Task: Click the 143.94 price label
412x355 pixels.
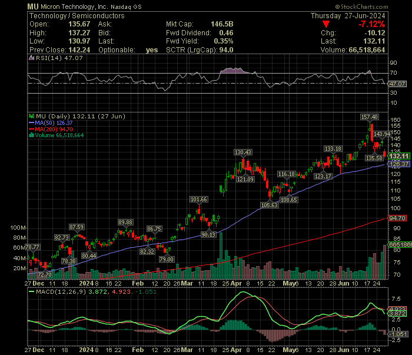Action: tap(382, 134)
